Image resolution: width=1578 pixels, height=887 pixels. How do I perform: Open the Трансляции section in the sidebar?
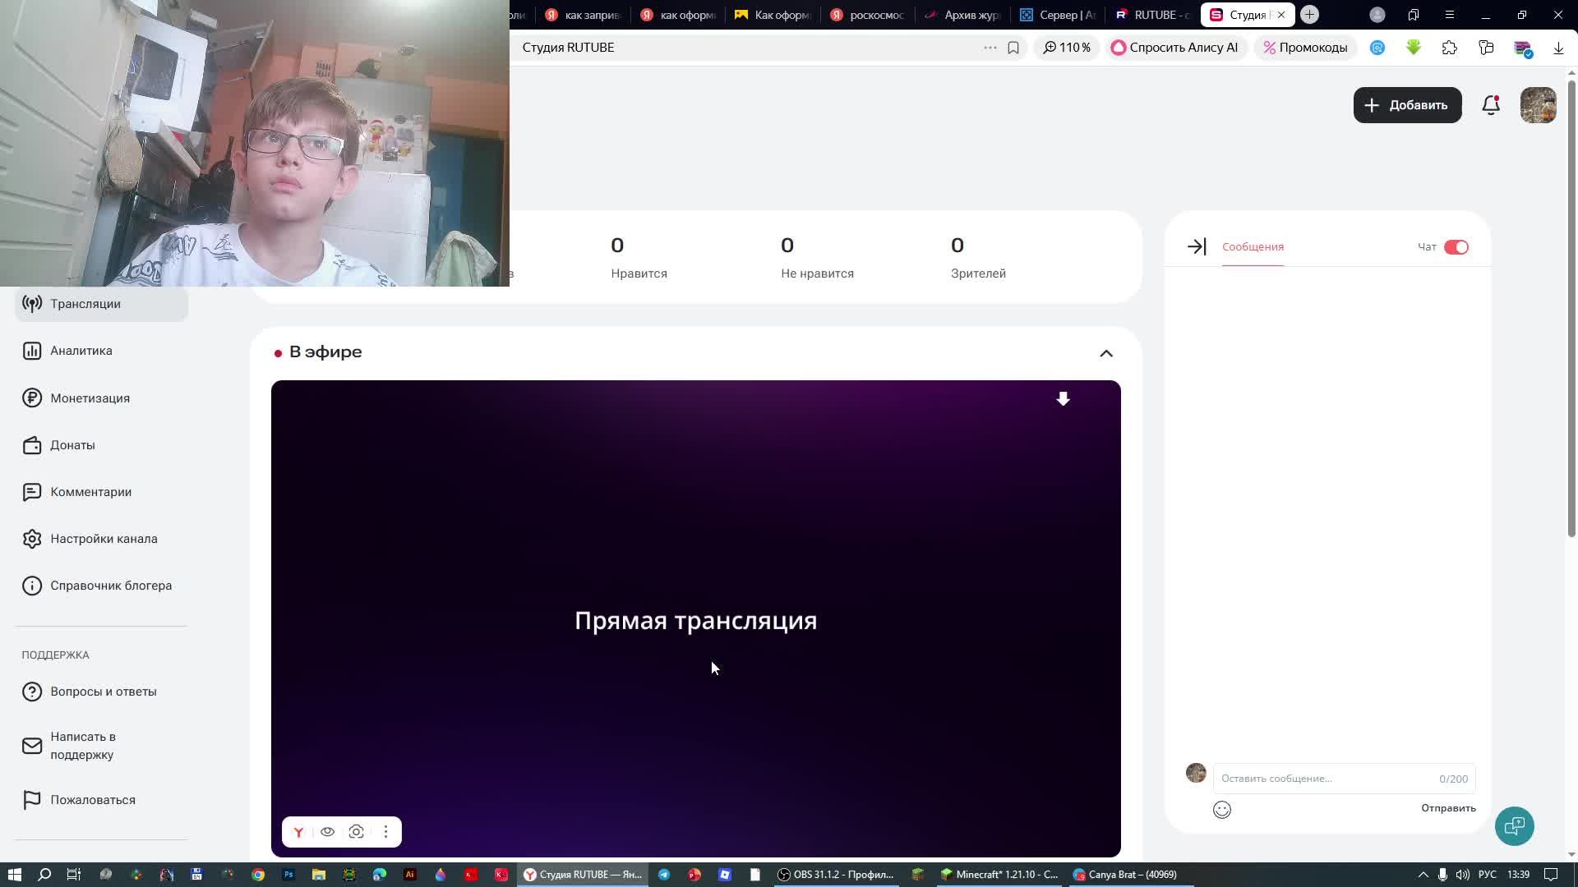click(85, 303)
